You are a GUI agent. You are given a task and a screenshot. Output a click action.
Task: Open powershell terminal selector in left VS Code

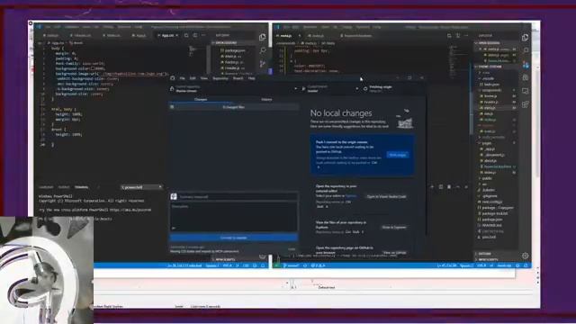pyautogui.click(x=142, y=187)
